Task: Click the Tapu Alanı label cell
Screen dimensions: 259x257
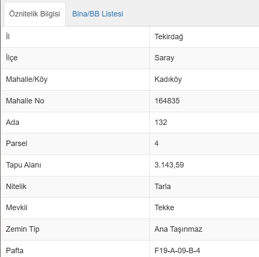Action: [75, 165]
